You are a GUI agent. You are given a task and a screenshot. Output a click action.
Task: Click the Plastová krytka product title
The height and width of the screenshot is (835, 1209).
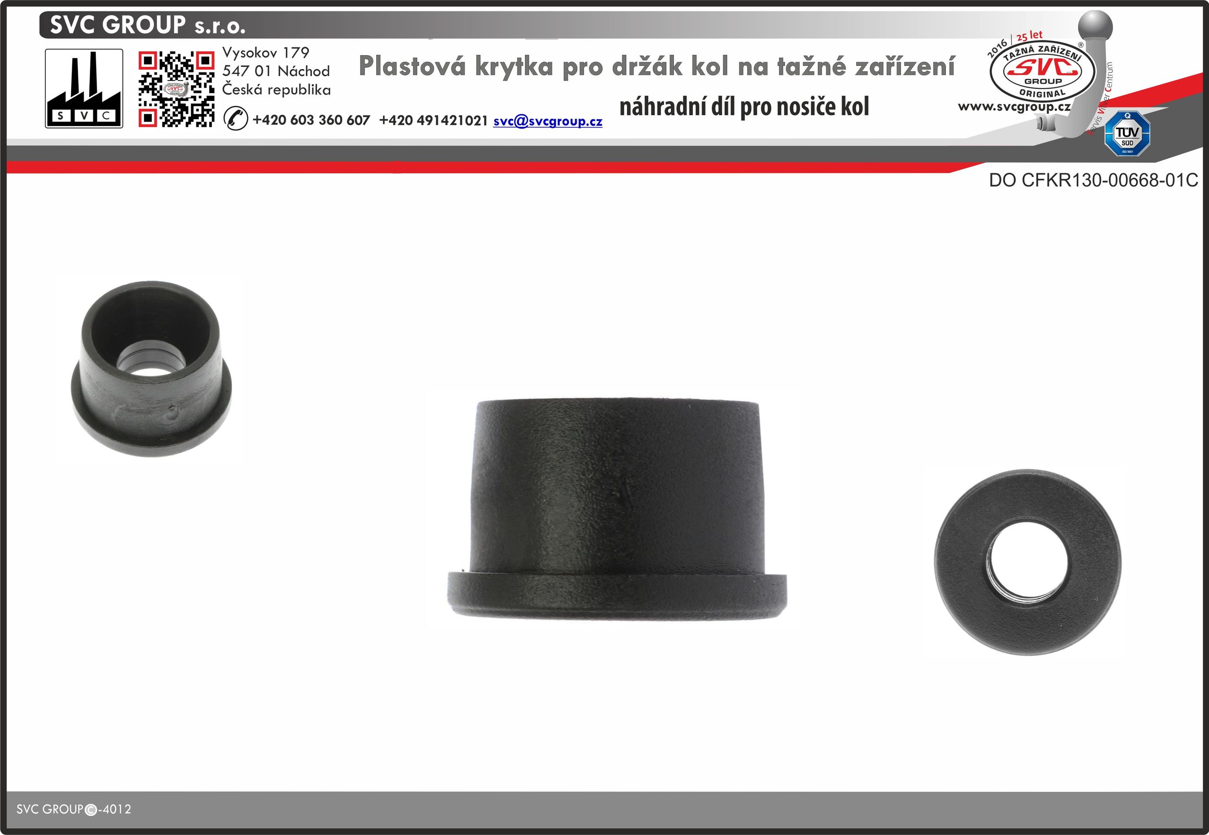click(657, 67)
